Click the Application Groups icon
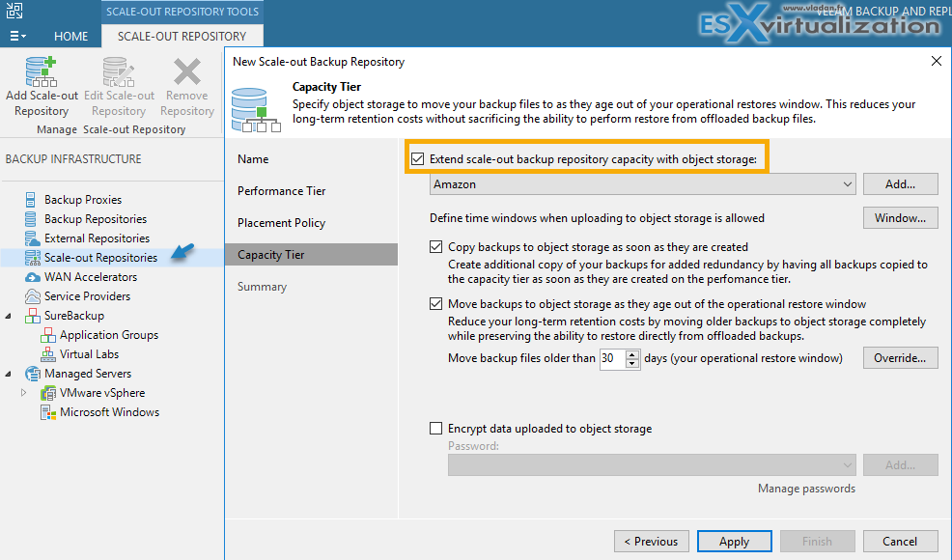The width and height of the screenshot is (952, 560). (48, 335)
